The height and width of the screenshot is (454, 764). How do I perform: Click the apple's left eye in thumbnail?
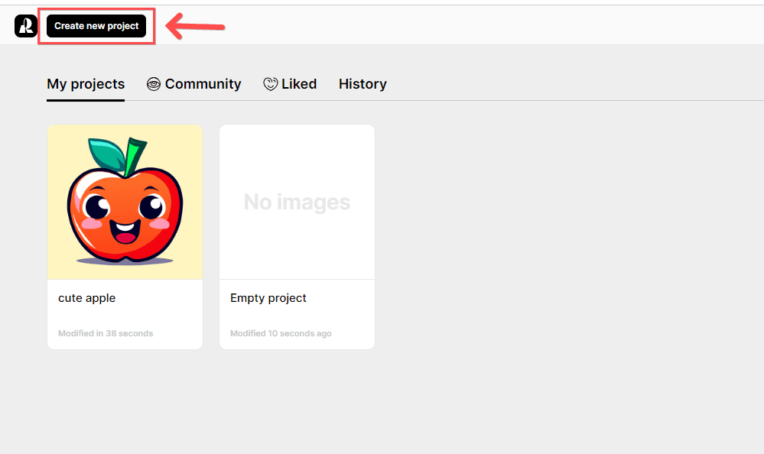pos(98,206)
